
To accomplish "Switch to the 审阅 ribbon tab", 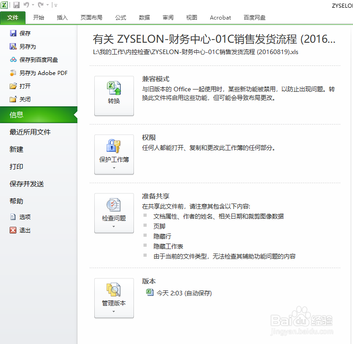I will pos(168,18).
